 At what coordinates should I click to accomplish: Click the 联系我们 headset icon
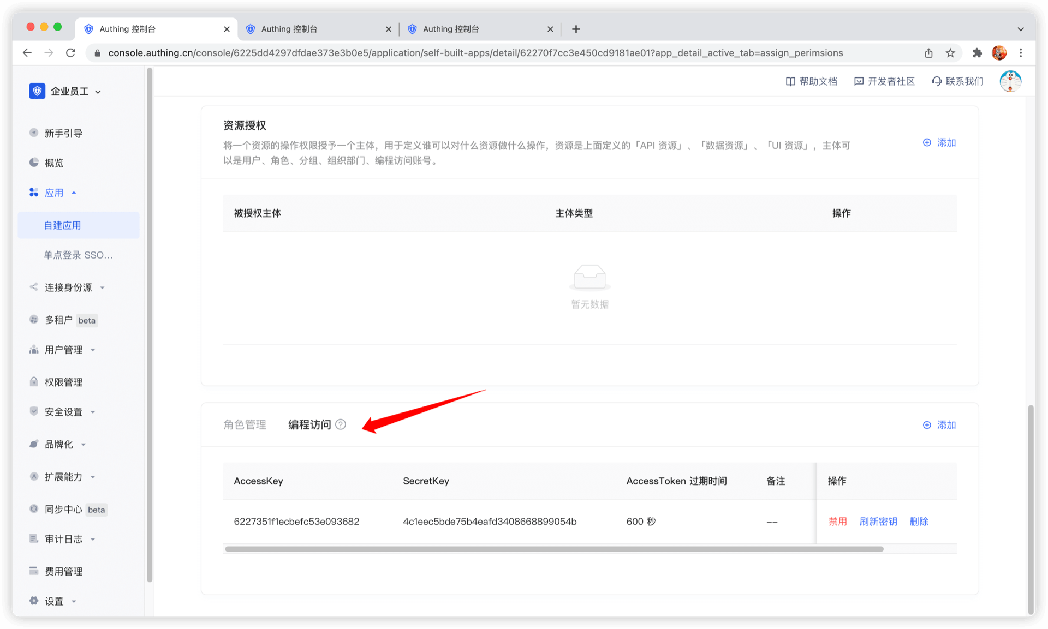coord(937,81)
